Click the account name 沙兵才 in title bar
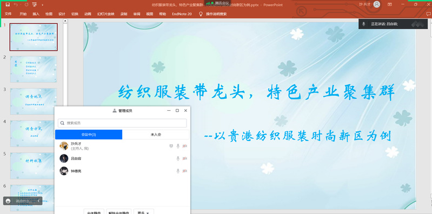Viewport: 432px width, 214px height. tap(365, 4)
